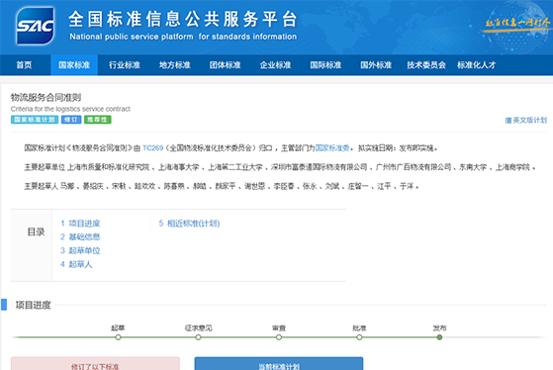The height and width of the screenshot is (370, 553).
Task: Go to 技术委员会 page
Action: click(426, 65)
